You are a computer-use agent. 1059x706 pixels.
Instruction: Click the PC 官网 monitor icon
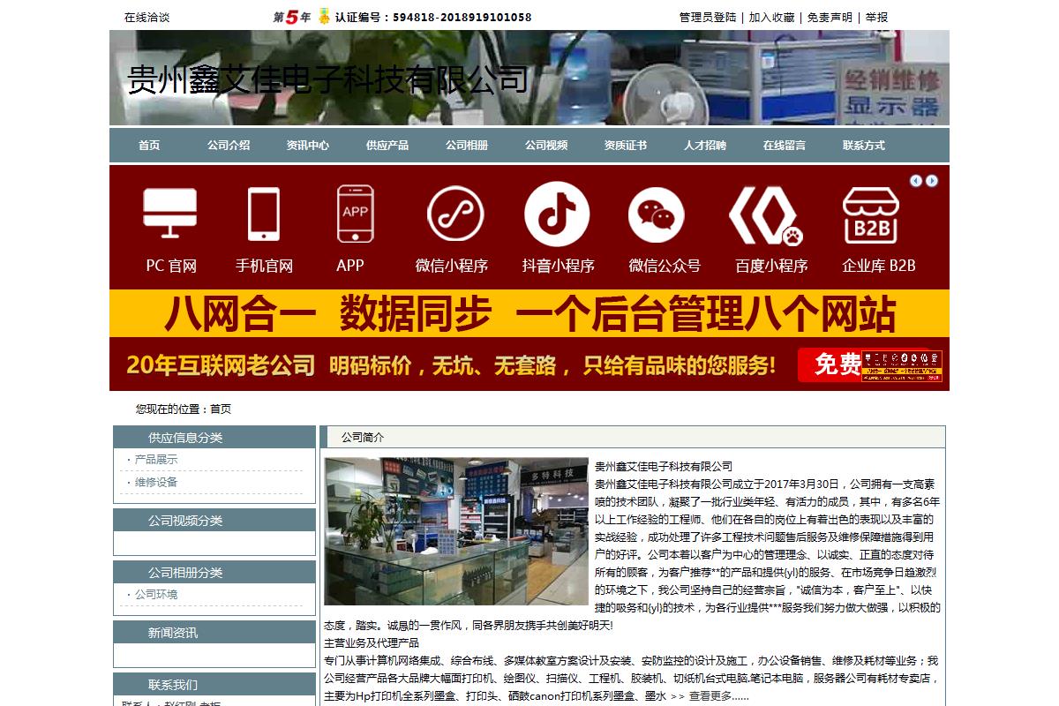click(x=170, y=213)
